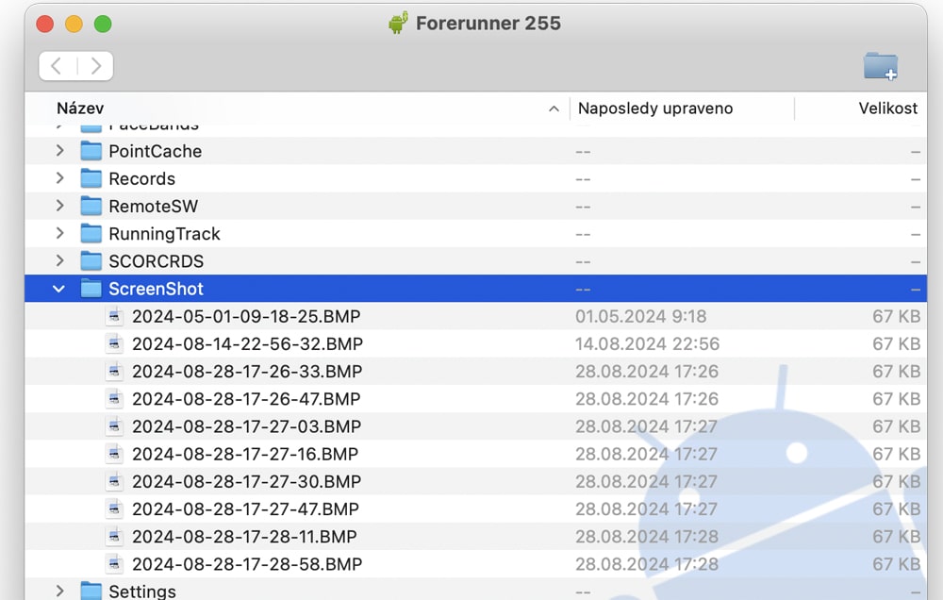Click the date 14.08.2024 22:56

[x=647, y=344]
